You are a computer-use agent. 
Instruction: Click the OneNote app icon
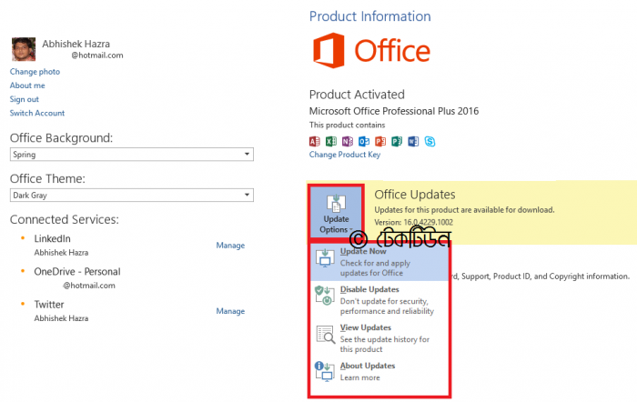(348, 141)
